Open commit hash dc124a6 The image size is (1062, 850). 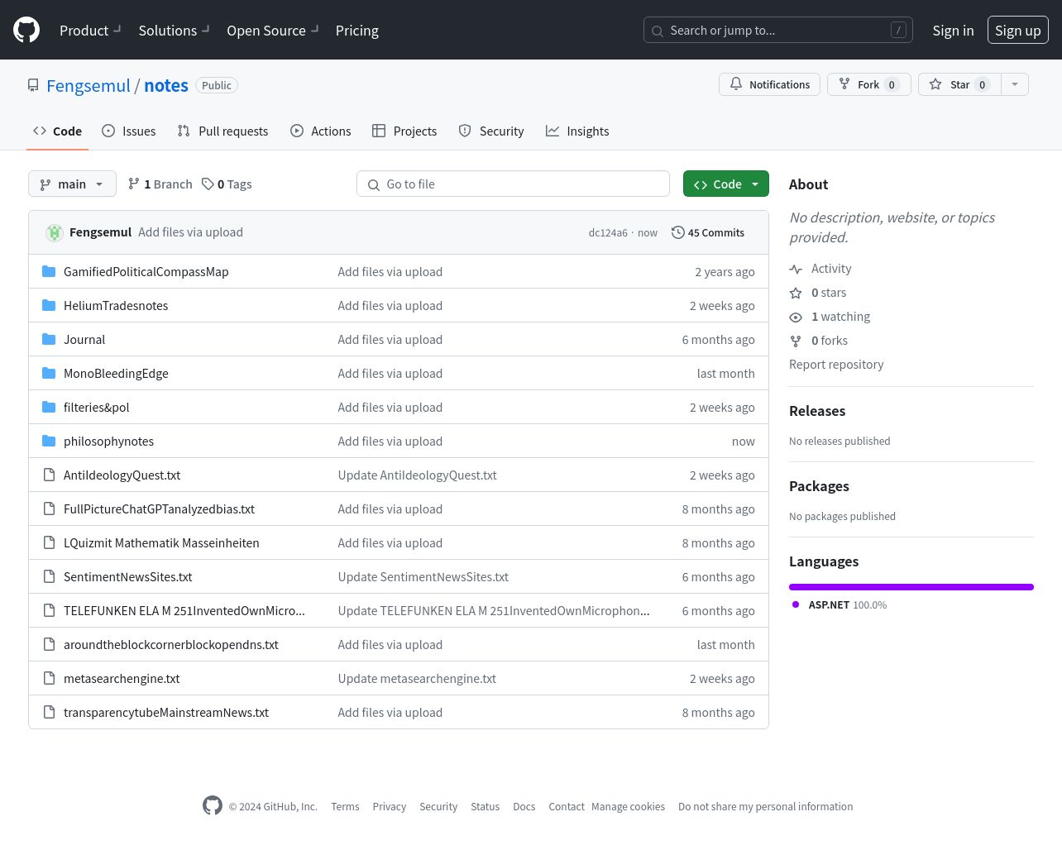(x=608, y=233)
